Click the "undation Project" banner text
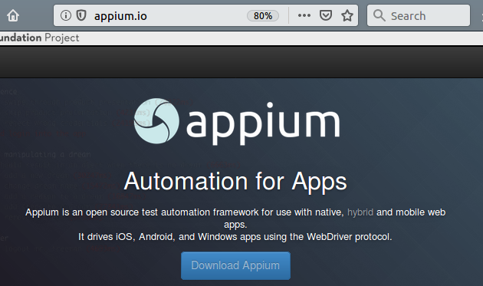The height and width of the screenshot is (286, 483). pos(39,38)
